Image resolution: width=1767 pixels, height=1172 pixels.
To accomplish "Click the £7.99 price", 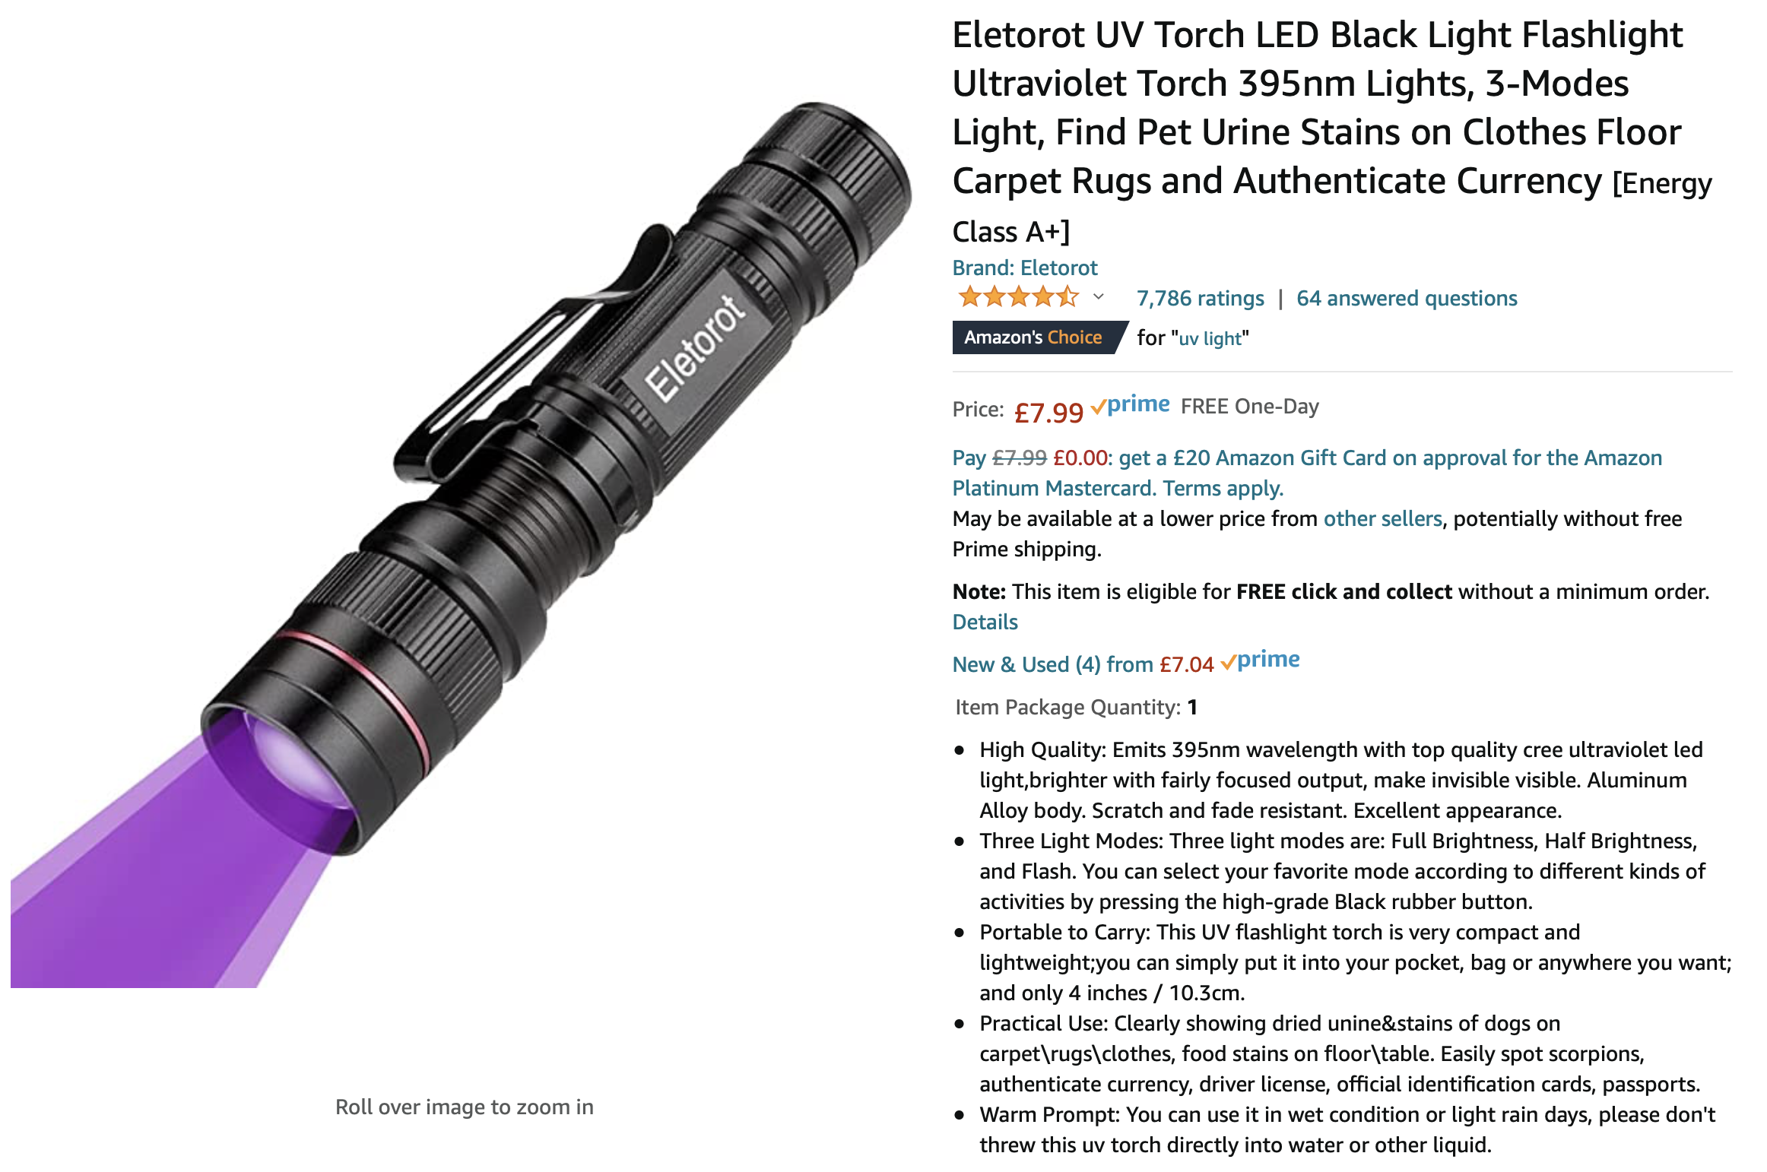I will [1048, 412].
